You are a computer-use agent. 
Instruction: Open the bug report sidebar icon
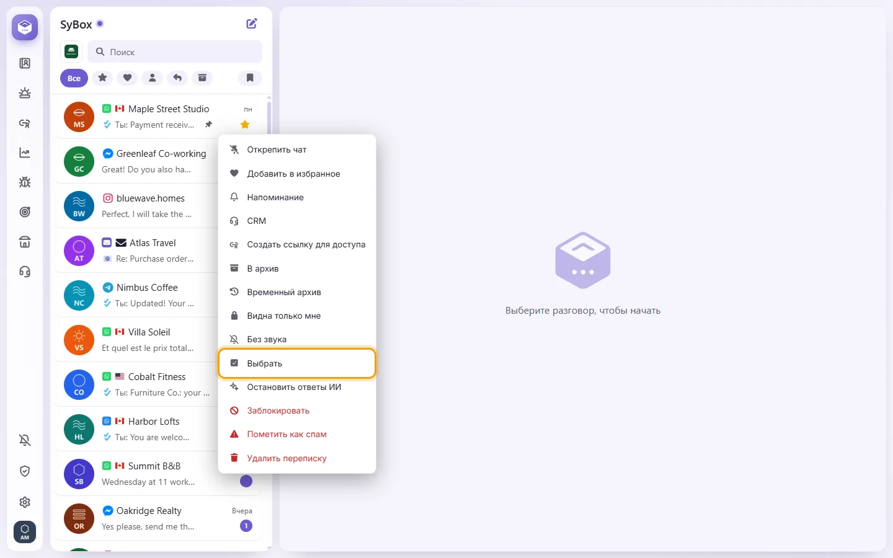click(25, 182)
